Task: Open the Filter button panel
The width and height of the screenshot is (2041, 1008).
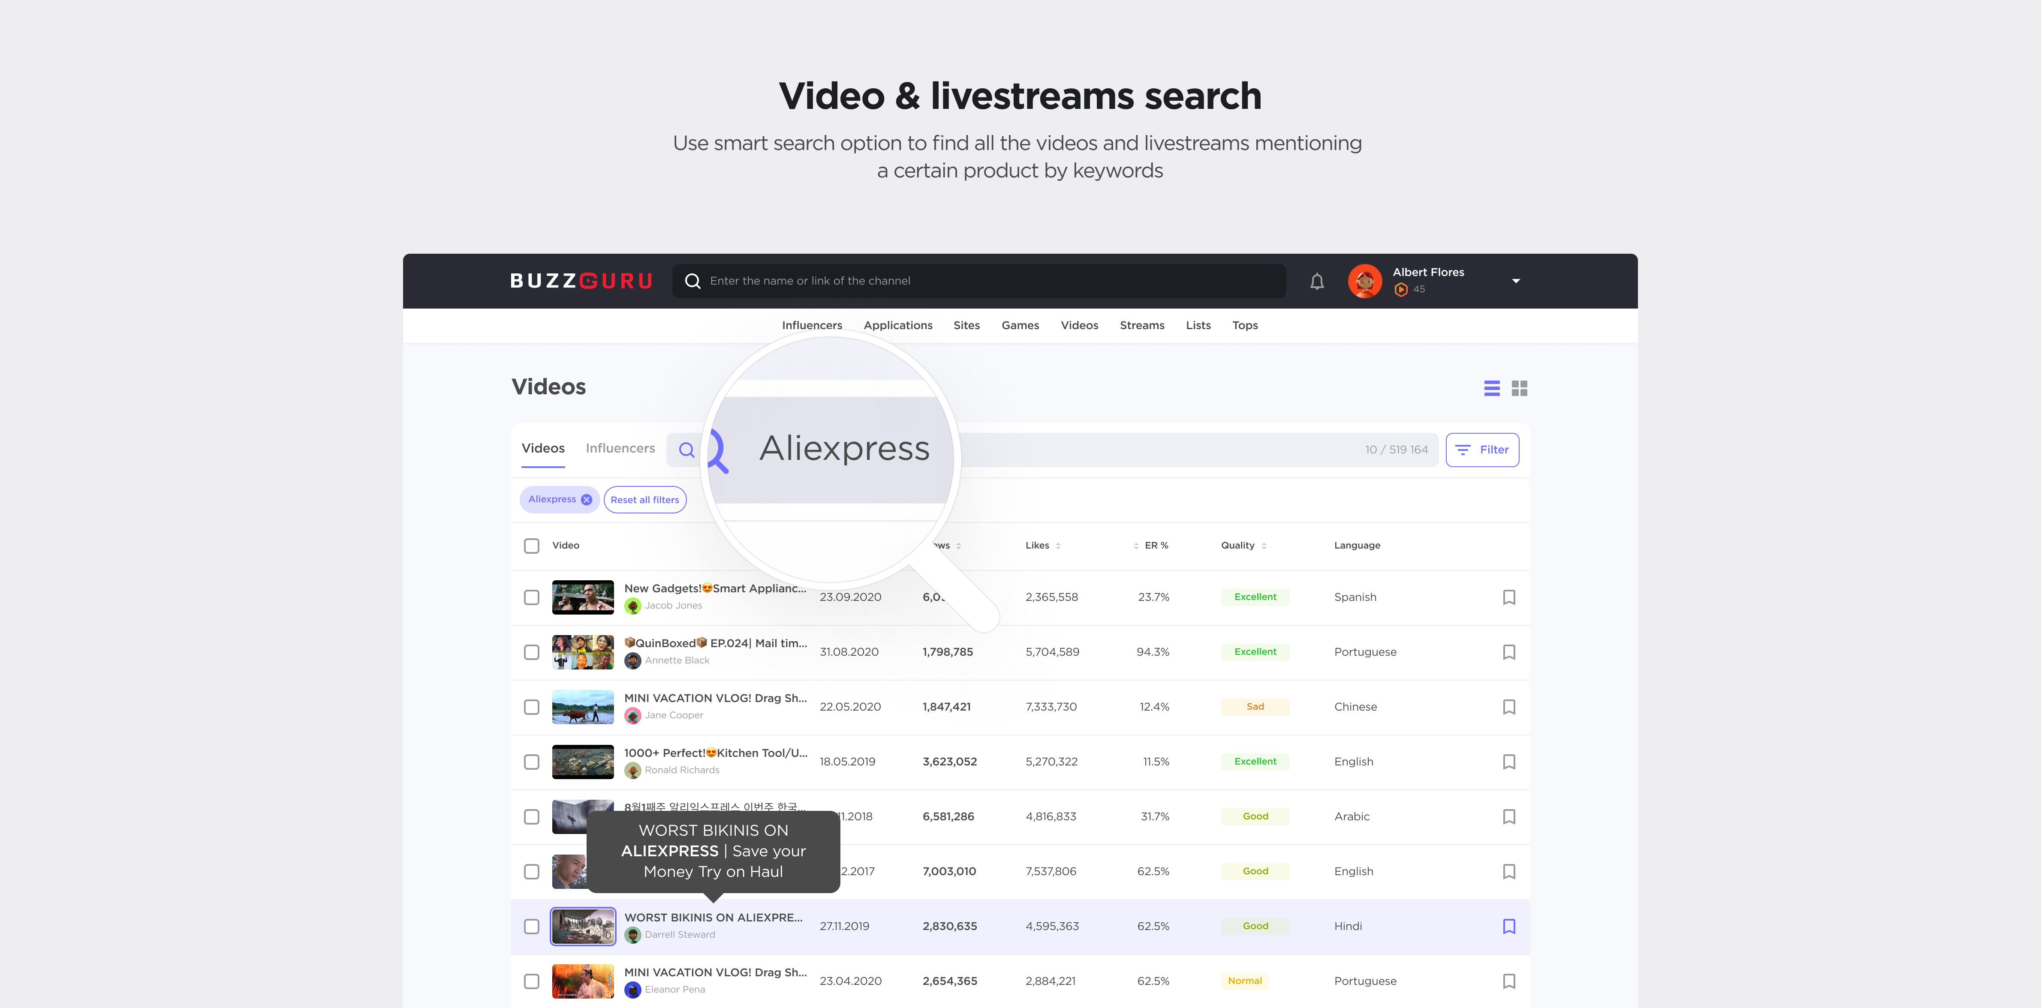Action: tap(1481, 450)
